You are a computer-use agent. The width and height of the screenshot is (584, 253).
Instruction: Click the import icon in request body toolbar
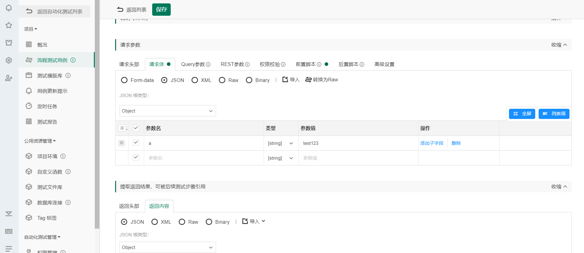point(285,80)
